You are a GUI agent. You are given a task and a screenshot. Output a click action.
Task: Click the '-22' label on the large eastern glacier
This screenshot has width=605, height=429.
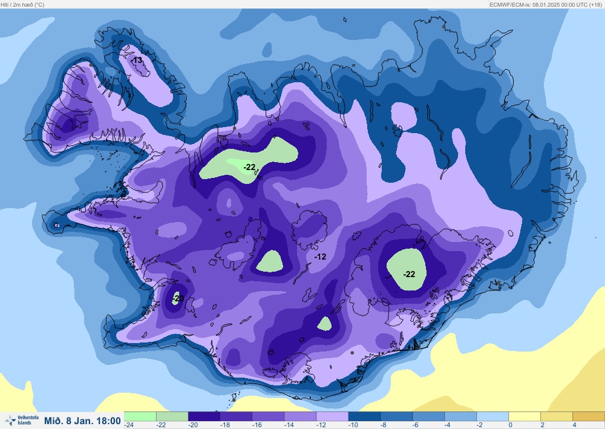pyautogui.click(x=409, y=274)
